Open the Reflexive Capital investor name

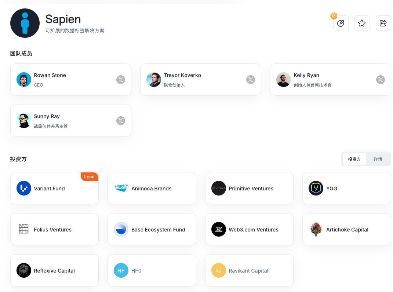coord(54,271)
